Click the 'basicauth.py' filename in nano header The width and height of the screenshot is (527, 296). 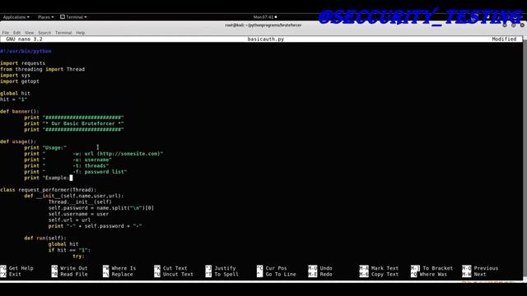pyautogui.click(x=265, y=39)
